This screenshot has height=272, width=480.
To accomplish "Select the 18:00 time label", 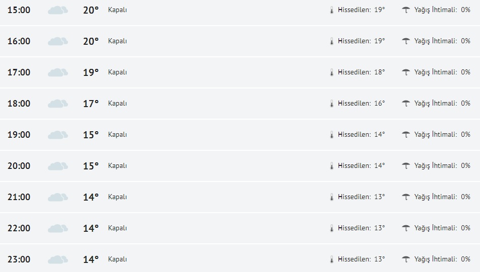I will click(x=19, y=104).
